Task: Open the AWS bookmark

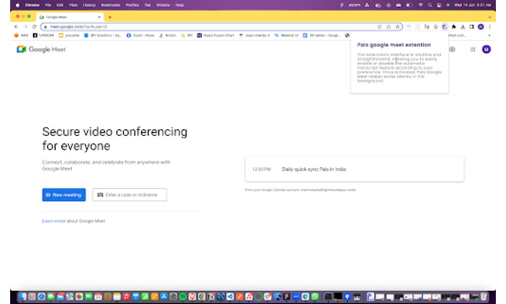Action: [x=21, y=35]
